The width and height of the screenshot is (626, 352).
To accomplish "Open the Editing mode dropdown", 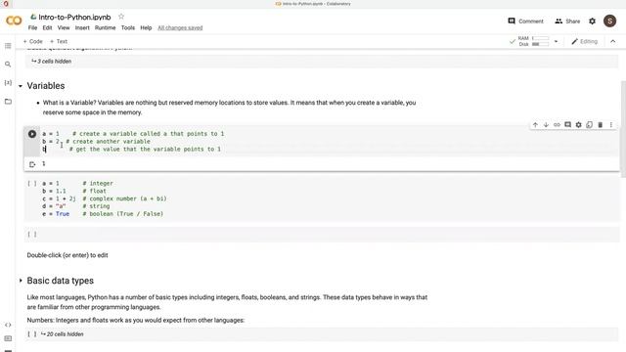I will coord(585,41).
